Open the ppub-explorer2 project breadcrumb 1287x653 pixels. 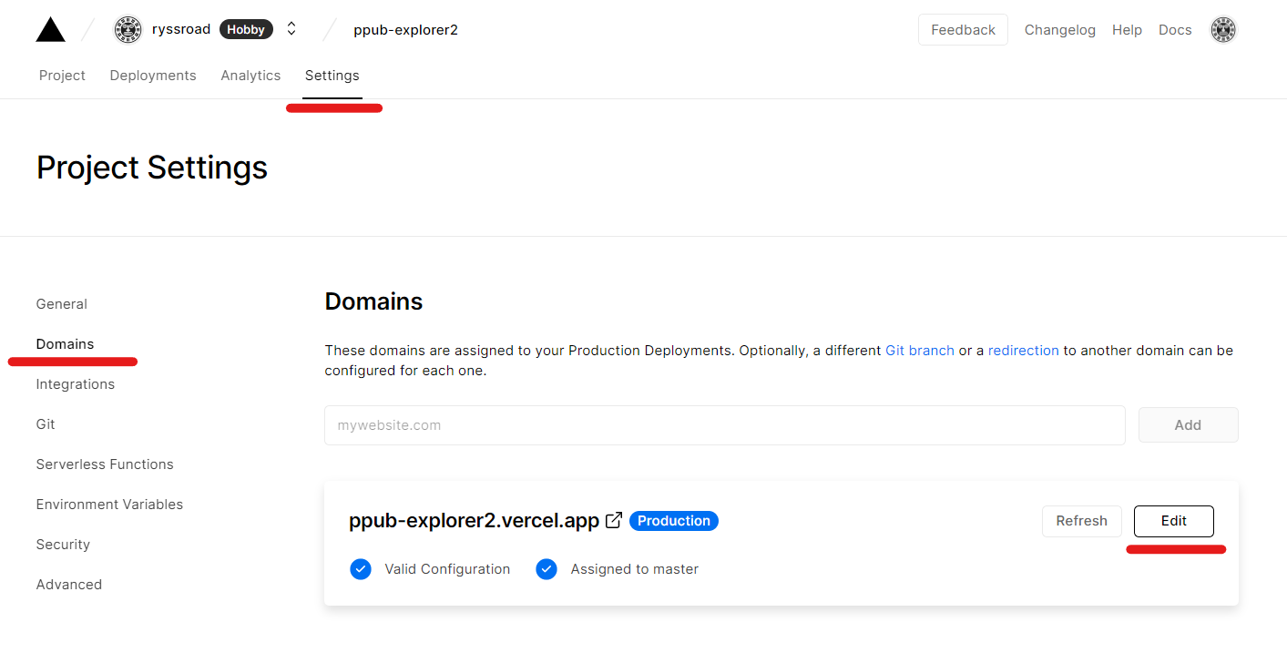(x=406, y=30)
